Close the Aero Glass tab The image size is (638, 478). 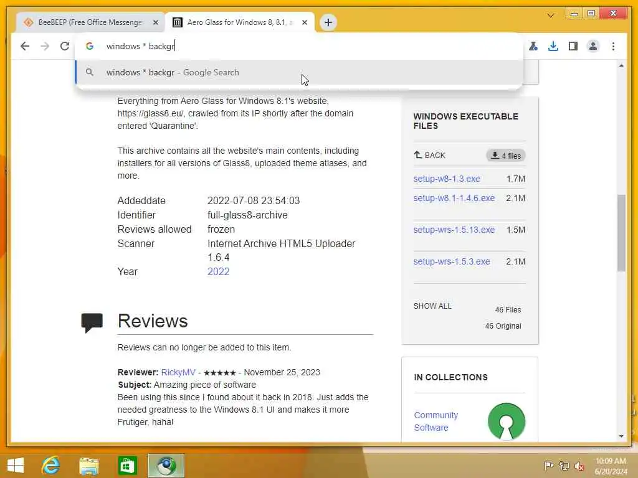pos(304,22)
